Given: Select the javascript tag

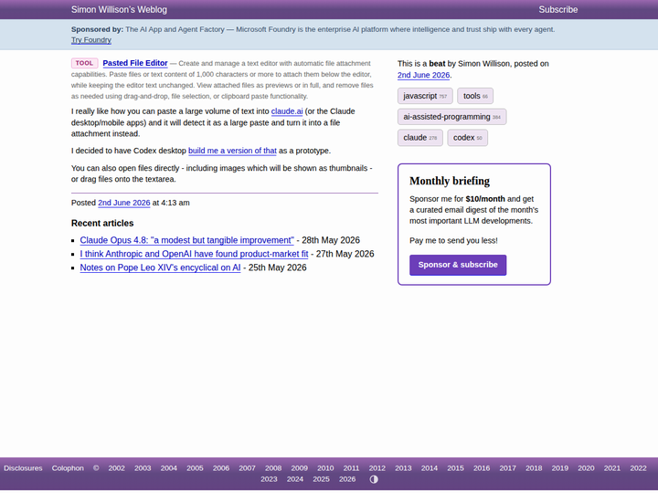Looking at the screenshot, I should [x=425, y=96].
